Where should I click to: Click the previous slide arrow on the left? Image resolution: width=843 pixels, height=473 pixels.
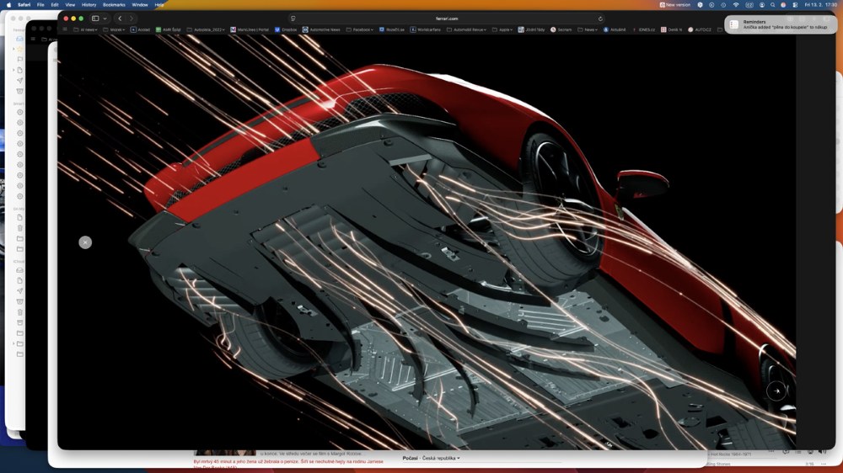click(85, 242)
